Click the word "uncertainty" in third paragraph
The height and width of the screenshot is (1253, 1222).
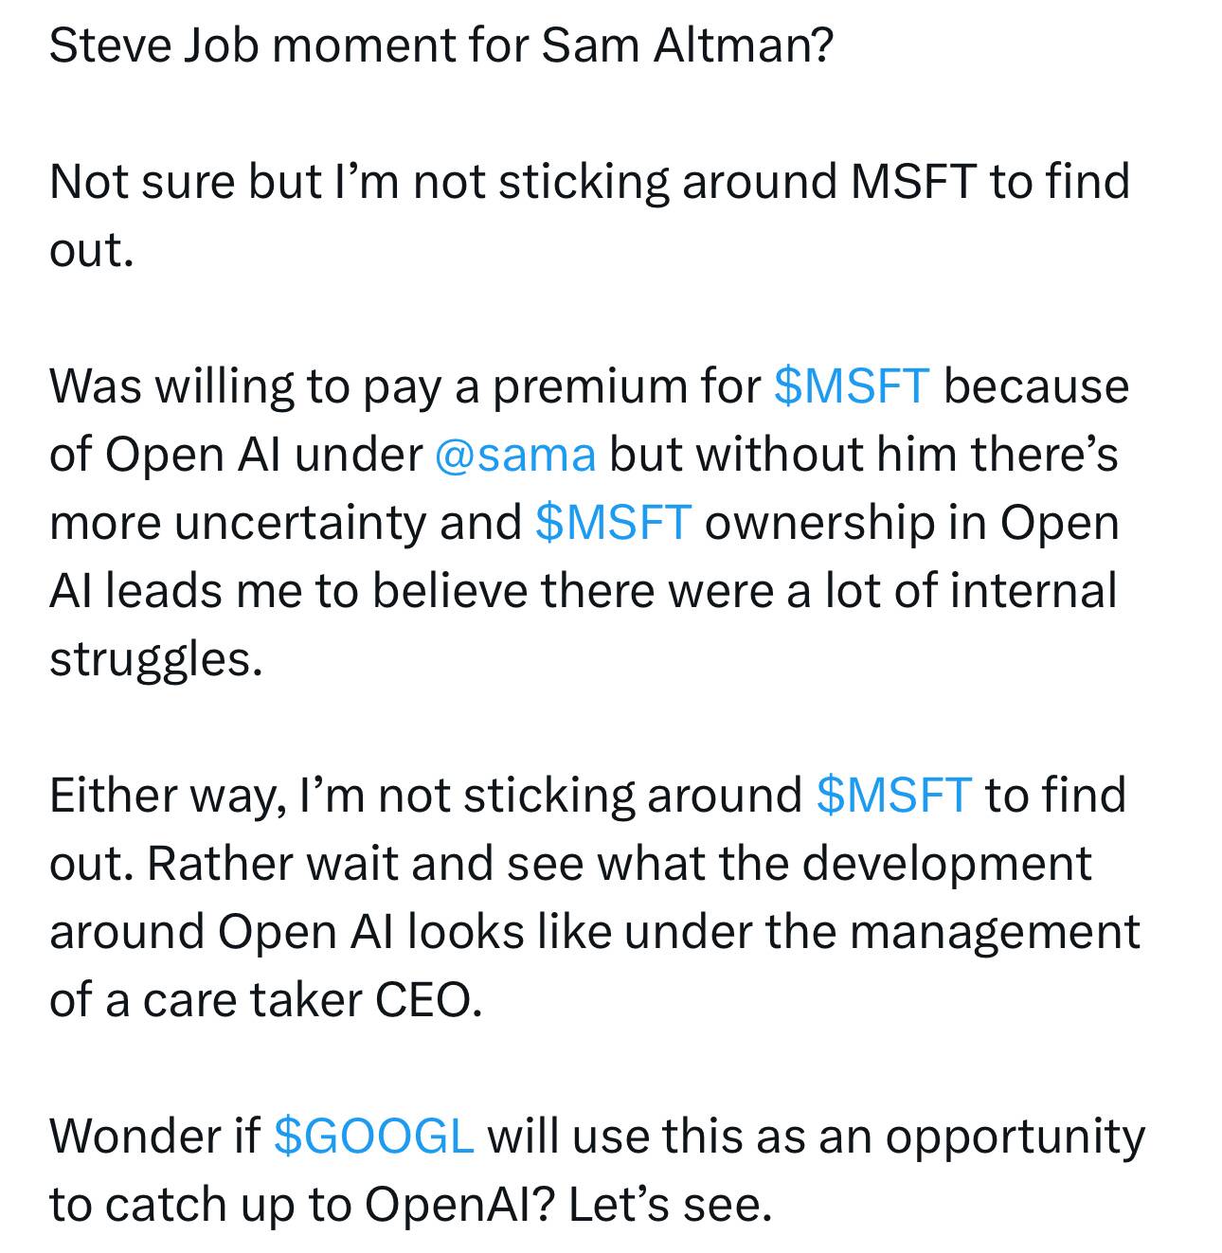tap(299, 525)
